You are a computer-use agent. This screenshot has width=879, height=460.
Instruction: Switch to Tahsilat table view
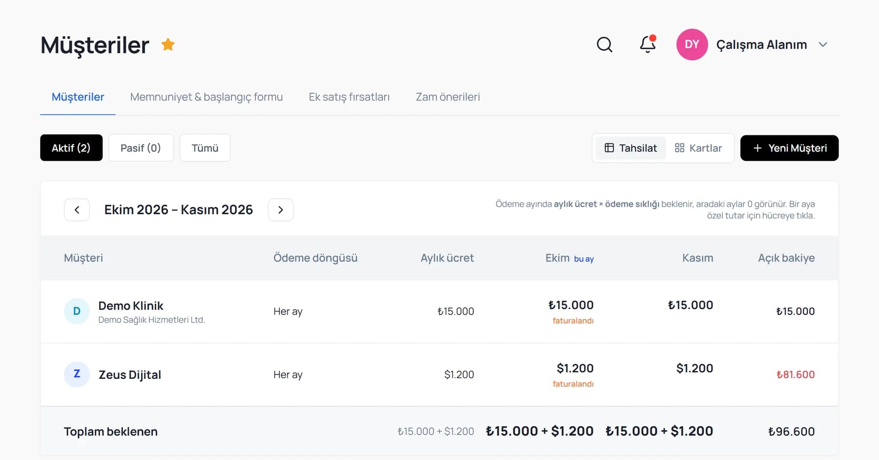(630, 148)
